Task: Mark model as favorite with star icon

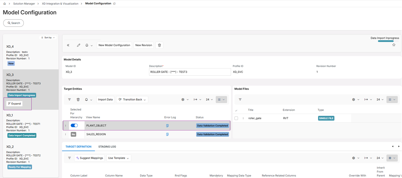Action: (x=394, y=45)
